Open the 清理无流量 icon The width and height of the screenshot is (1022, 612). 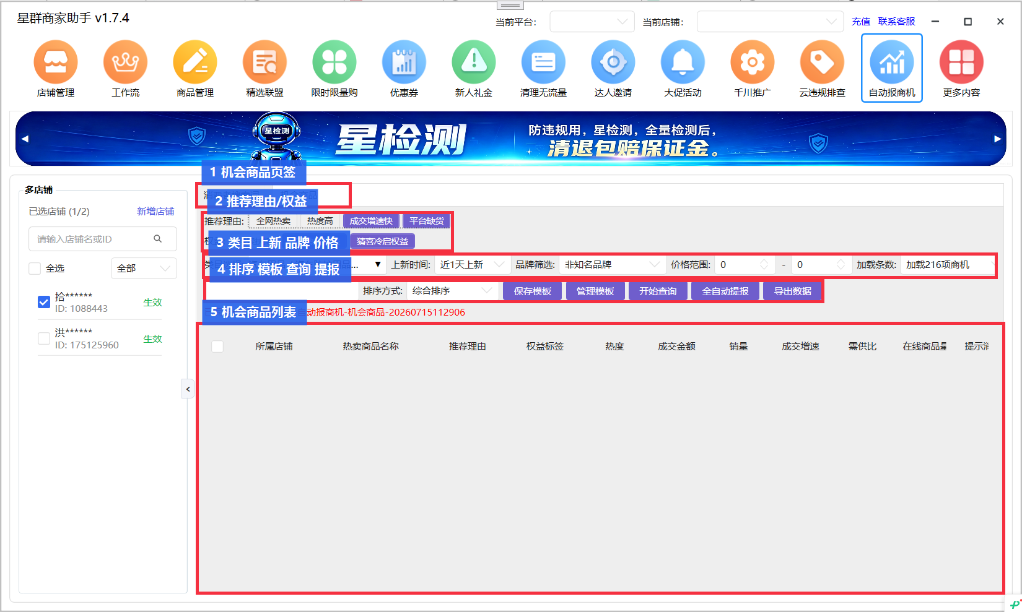(x=543, y=62)
